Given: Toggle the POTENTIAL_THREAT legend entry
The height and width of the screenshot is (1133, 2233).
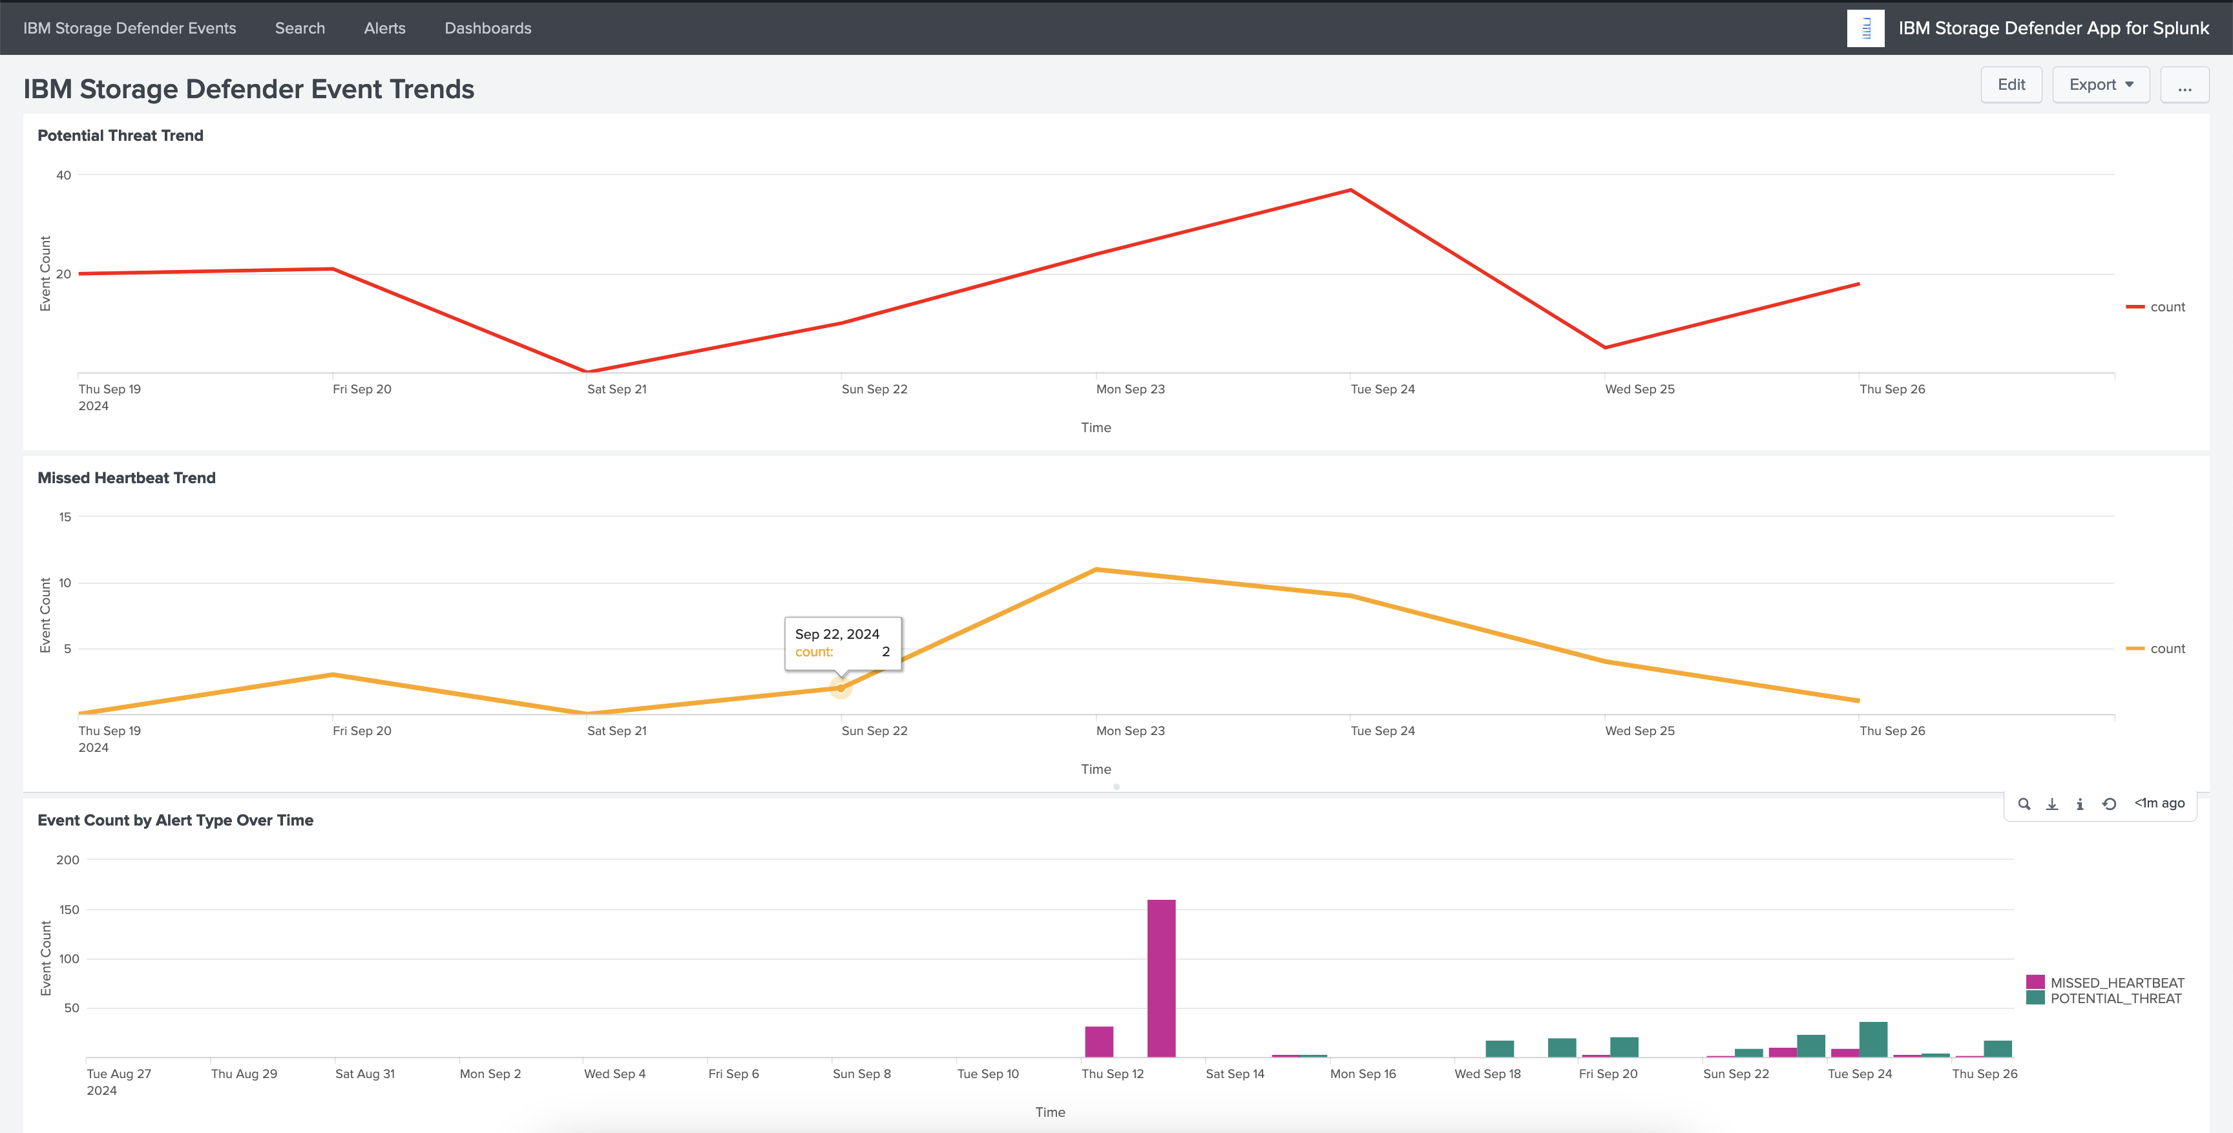Looking at the screenshot, I should (x=2104, y=998).
